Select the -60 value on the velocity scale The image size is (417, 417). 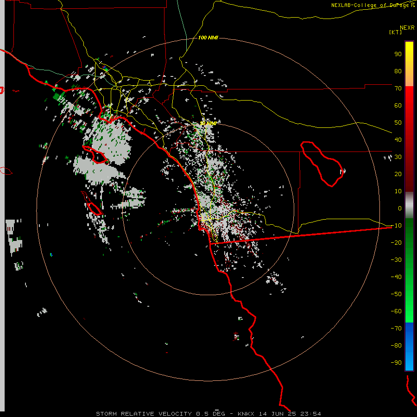[x=396, y=311]
